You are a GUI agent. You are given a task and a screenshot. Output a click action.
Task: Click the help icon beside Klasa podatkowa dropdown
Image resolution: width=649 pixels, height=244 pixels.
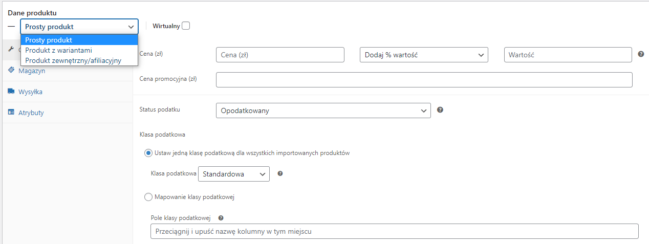coord(280,174)
